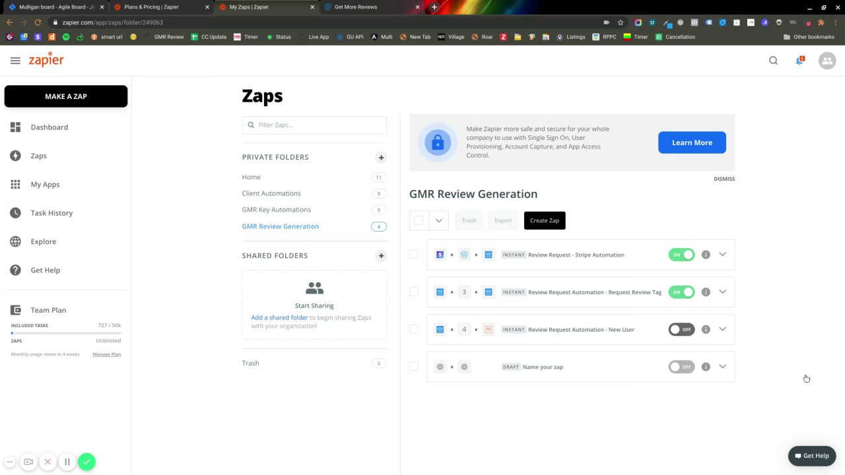Viewport: 845px width, 475px height.
Task: Switch to Plans & Pricing browser tab
Action: (160, 7)
